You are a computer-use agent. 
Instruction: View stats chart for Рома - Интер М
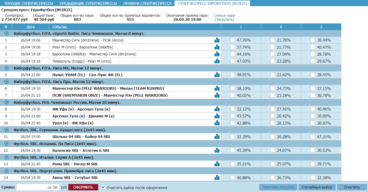[217, 164]
